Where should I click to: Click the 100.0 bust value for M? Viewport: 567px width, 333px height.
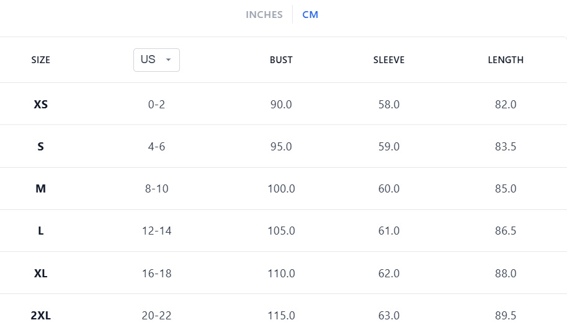pos(281,189)
